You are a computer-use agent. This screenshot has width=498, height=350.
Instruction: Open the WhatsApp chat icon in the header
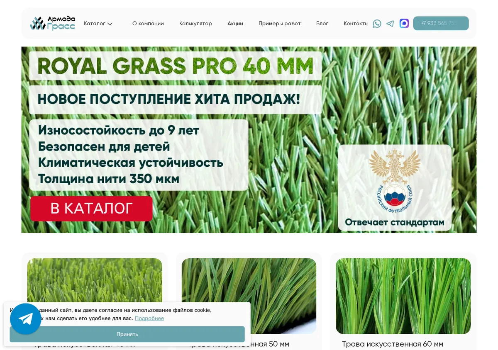click(x=377, y=24)
